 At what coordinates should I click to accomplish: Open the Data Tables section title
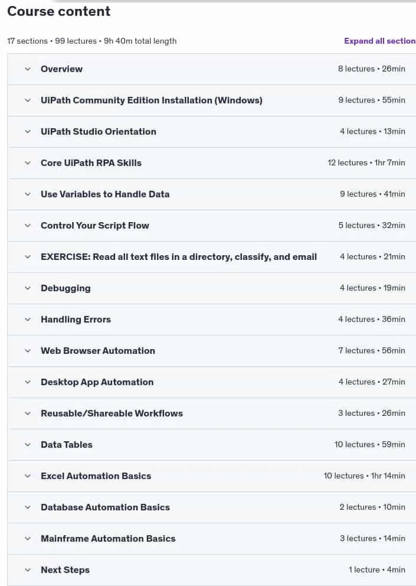tap(67, 445)
